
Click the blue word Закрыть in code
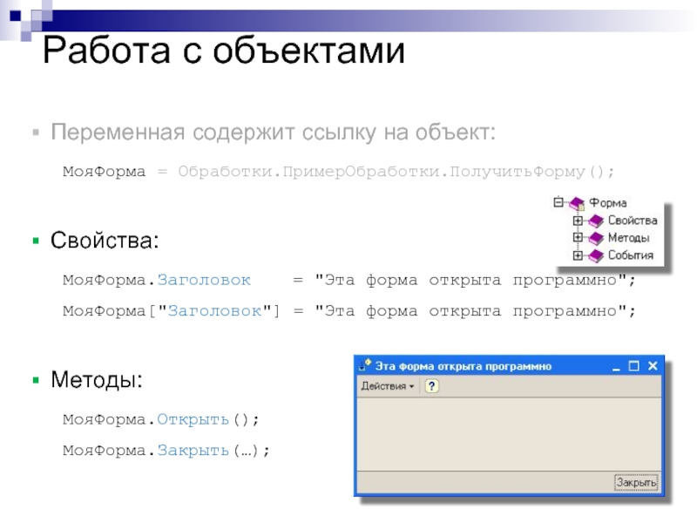pos(193,451)
